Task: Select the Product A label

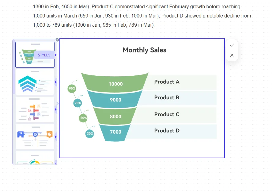Action: coord(167,82)
